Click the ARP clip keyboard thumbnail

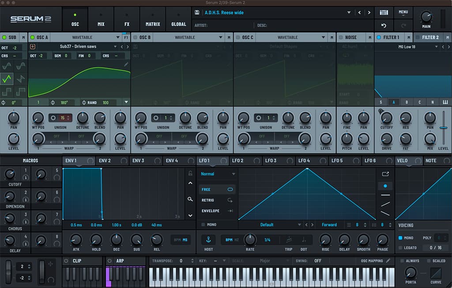(x=125, y=277)
